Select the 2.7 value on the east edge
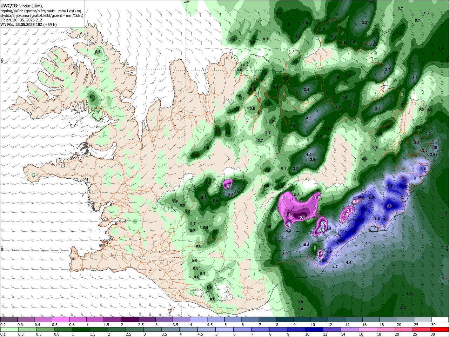Viewport: 449px width, 337px height. coord(428,134)
